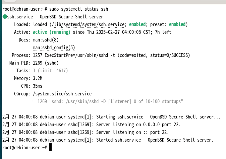The height and width of the screenshot is (159, 226).
Task: Click the "Starting ssh.service" log line
Action: pyautogui.click(x=111, y=117)
